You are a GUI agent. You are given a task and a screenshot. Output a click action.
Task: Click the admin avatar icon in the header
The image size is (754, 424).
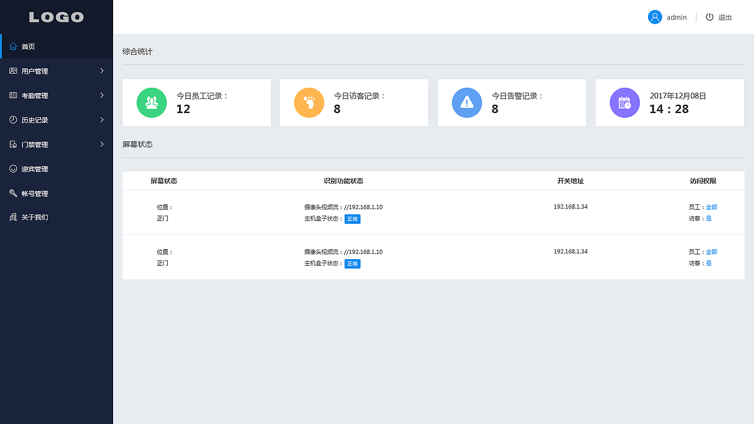coord(655,17)
